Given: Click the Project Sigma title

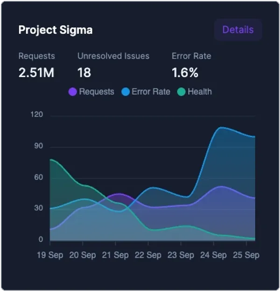Looking at the screenshot, I should click(56, 30).
